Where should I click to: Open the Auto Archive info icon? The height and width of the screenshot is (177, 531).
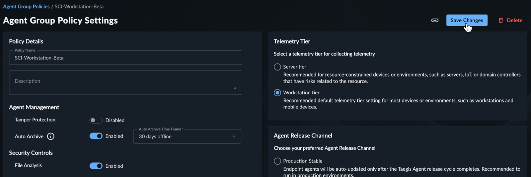tap(51, 136)
